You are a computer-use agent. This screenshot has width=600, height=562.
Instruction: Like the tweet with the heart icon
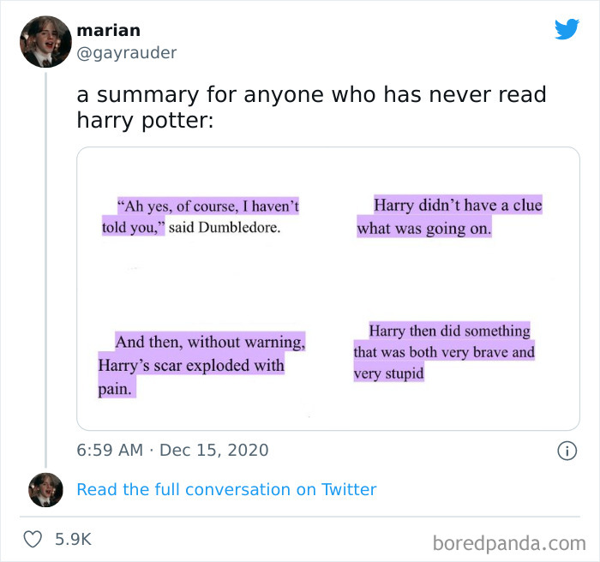coord(32,539)
